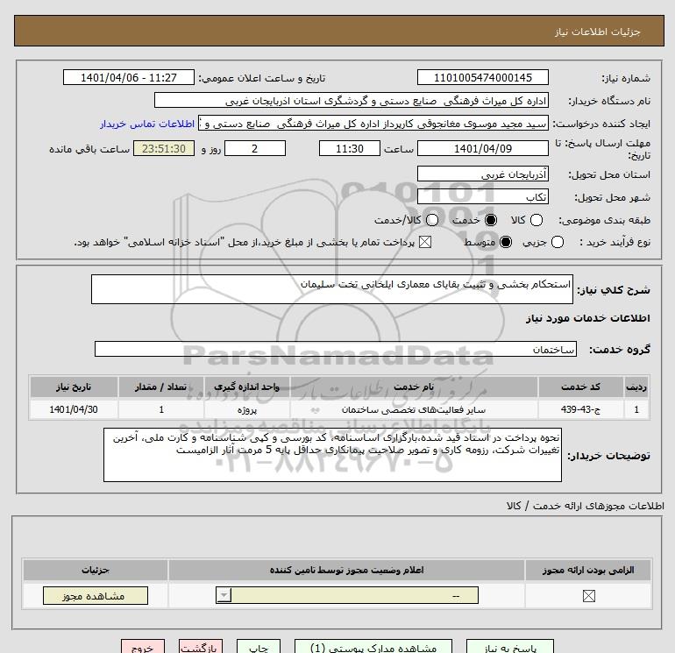
Task: Click the need date cell 1401/04/30
Action: coord(74,409)
